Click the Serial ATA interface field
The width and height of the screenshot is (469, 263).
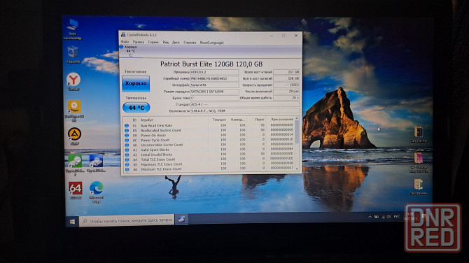(x=214, y=85)
